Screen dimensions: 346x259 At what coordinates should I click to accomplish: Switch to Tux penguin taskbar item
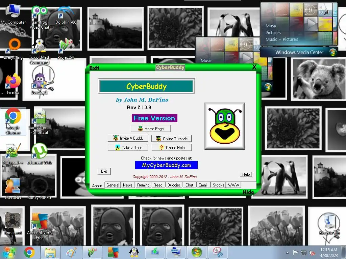134,252
